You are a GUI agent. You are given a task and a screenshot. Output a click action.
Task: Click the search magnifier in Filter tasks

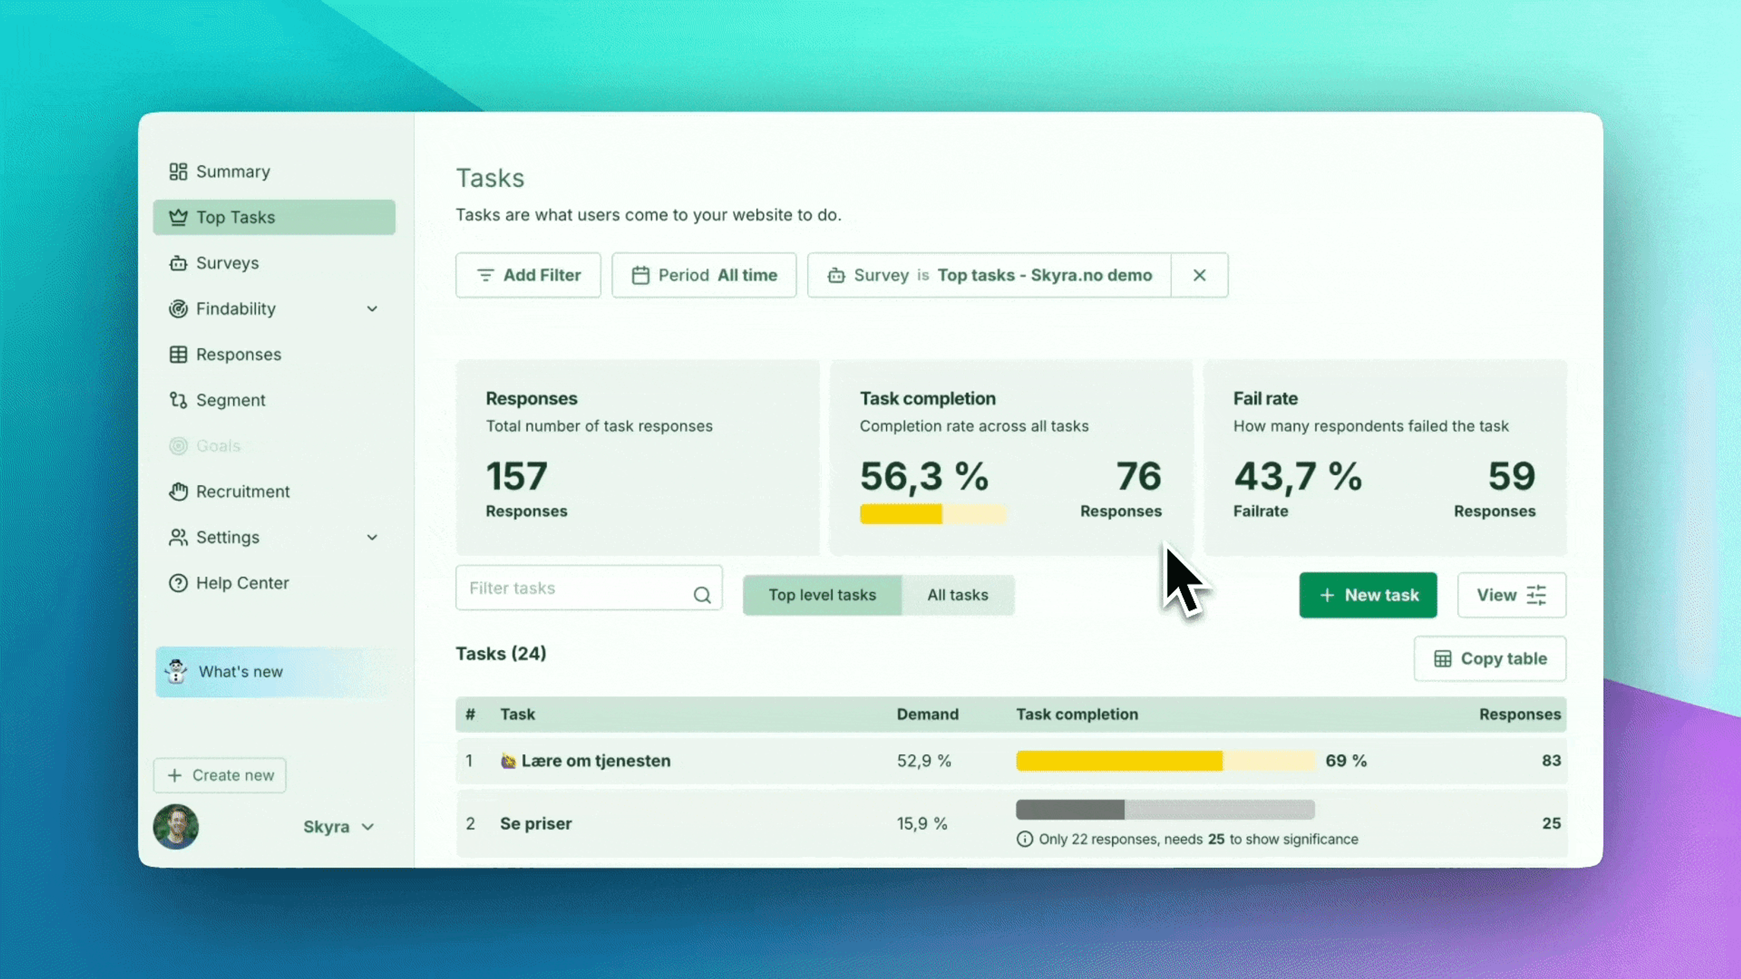702,595
